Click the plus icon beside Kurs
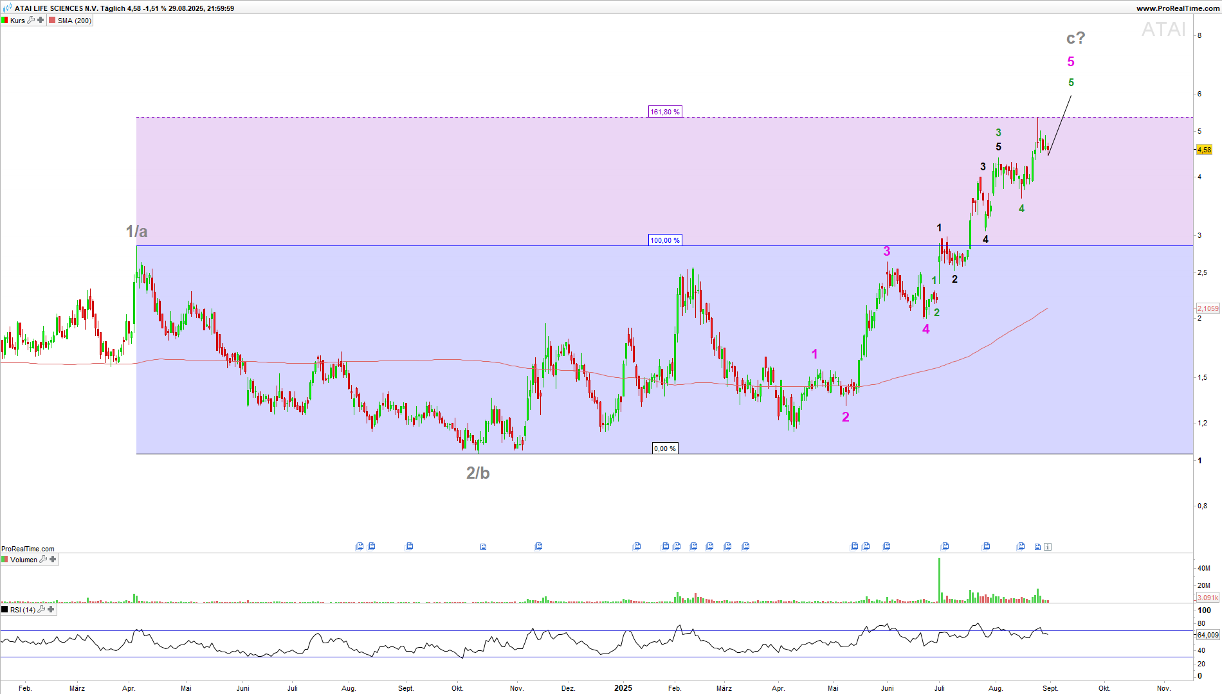 point(41,21)
